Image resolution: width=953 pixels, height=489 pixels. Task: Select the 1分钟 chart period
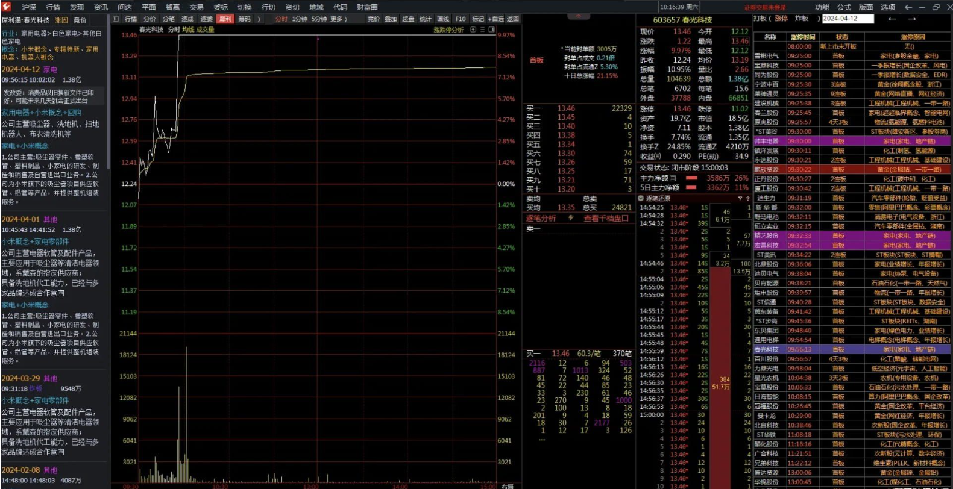pos(300,19)
